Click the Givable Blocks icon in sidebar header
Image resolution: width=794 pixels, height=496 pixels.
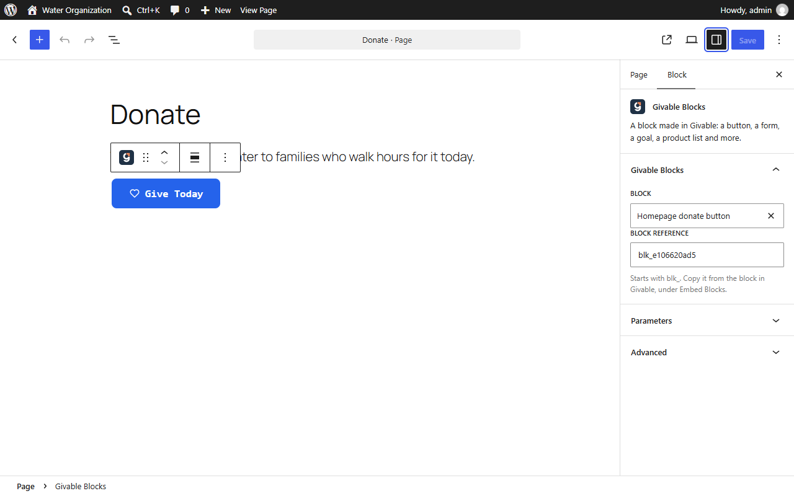point(638,107)
